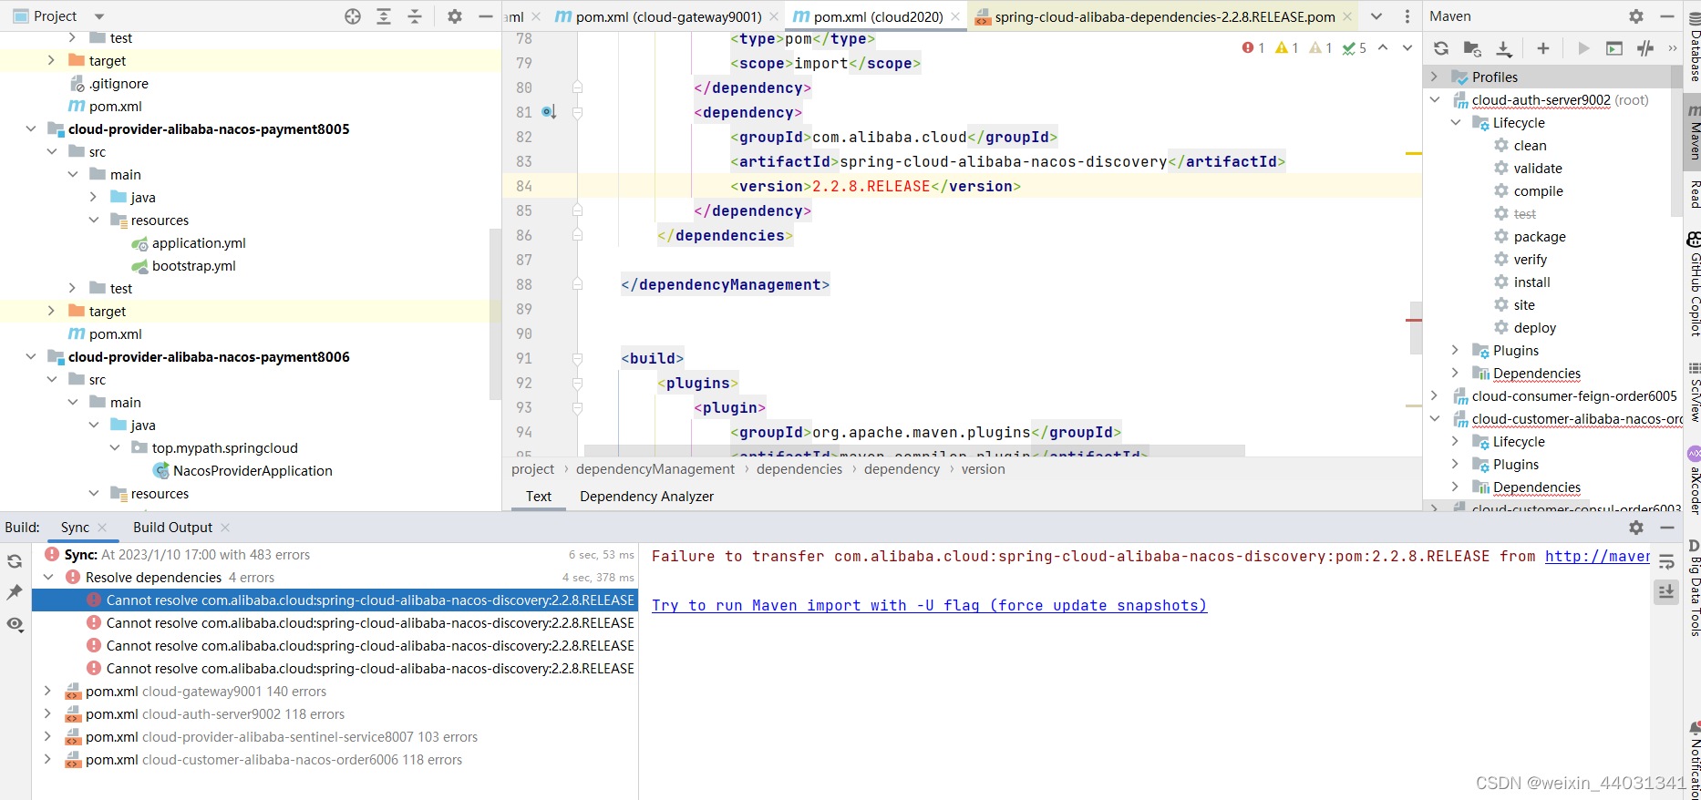Click Execute Maven Goal icon
1701x800 pixels.
(1614, 48)
